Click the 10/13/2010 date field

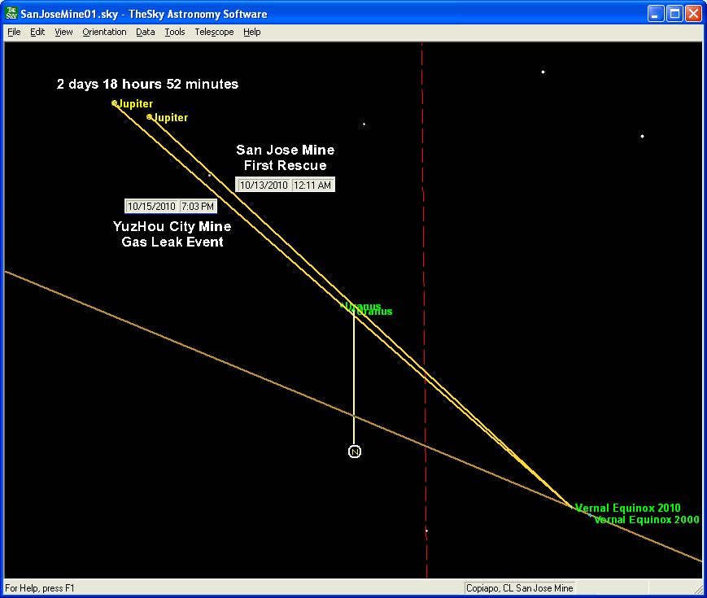pyautogui.click(x=264, y=186)
